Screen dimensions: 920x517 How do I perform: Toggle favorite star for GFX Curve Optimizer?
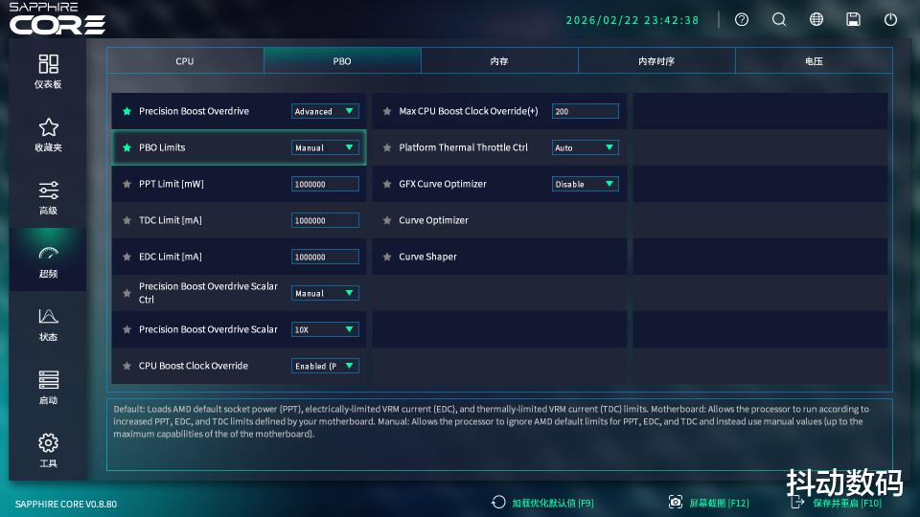coord(386,184)
